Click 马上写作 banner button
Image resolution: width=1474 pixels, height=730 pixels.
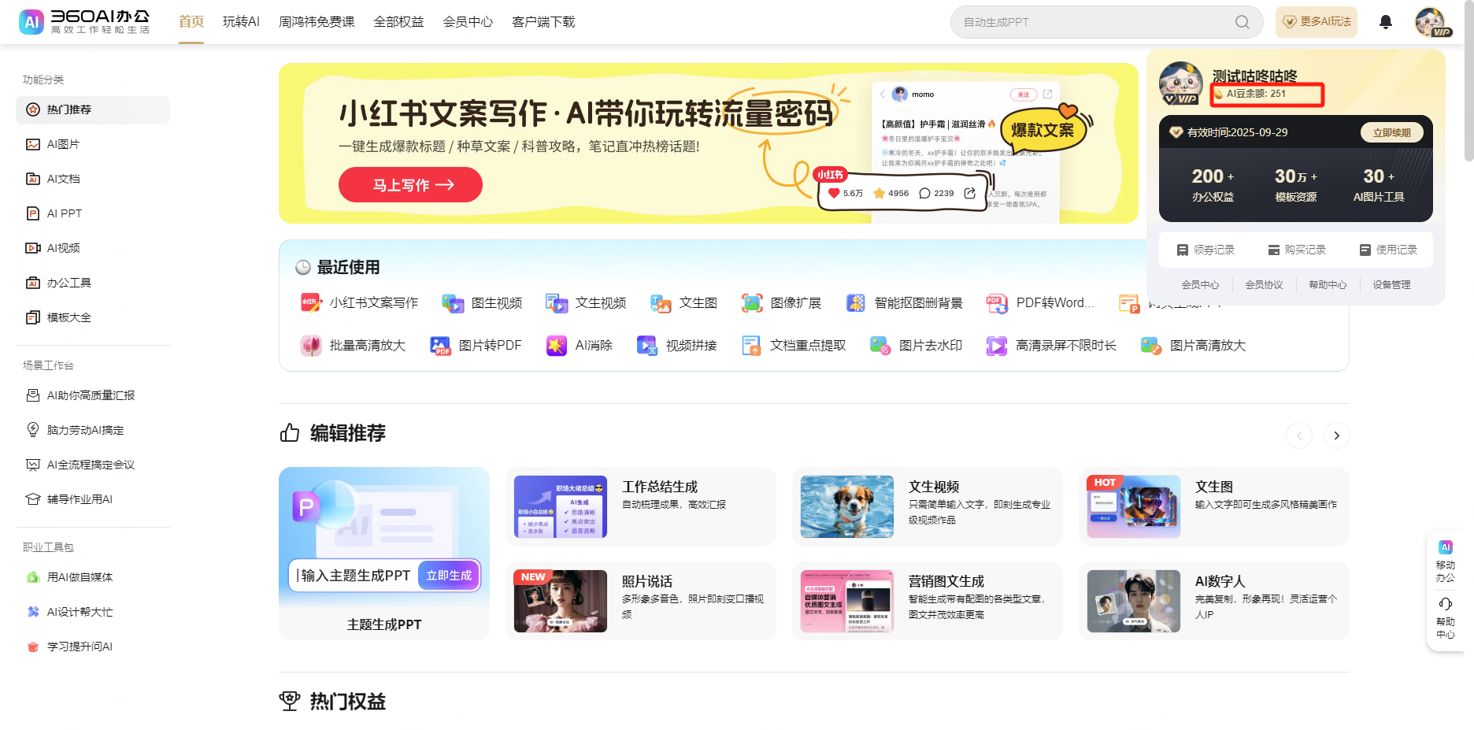[x=410, y=185]
